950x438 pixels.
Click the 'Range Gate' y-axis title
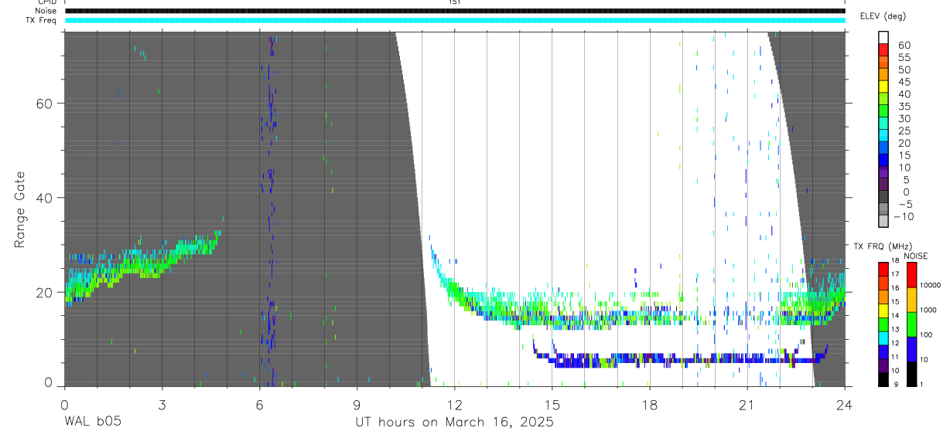[20, 209]
